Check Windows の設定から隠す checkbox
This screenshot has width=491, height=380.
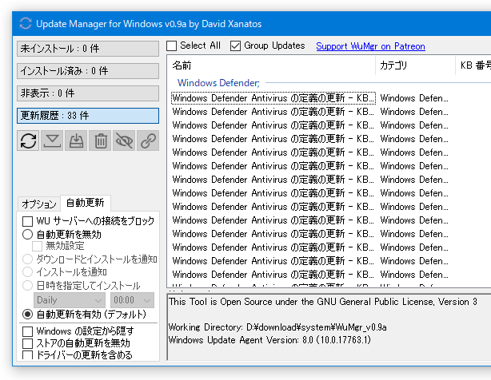pyautogui.click(x=27, y=331)
